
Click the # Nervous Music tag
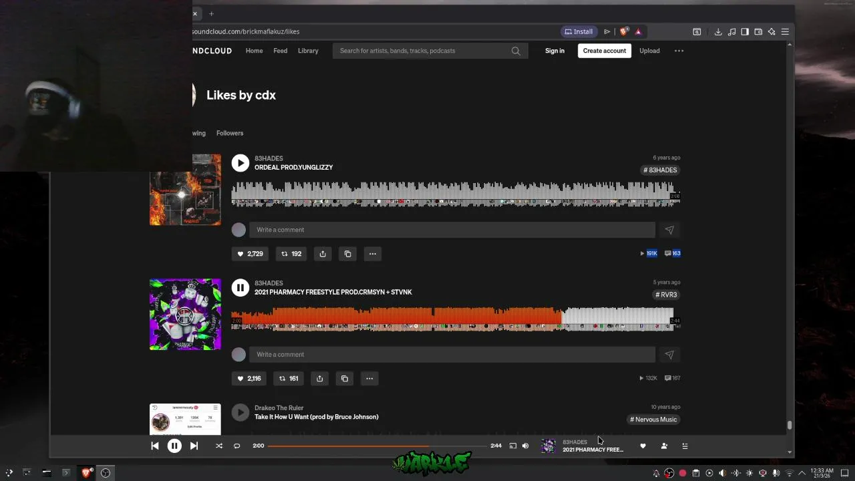[x=653, y=420]
